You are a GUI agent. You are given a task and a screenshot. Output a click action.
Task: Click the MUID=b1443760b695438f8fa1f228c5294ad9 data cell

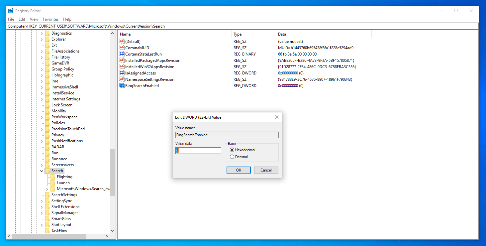tap(316, 48)
